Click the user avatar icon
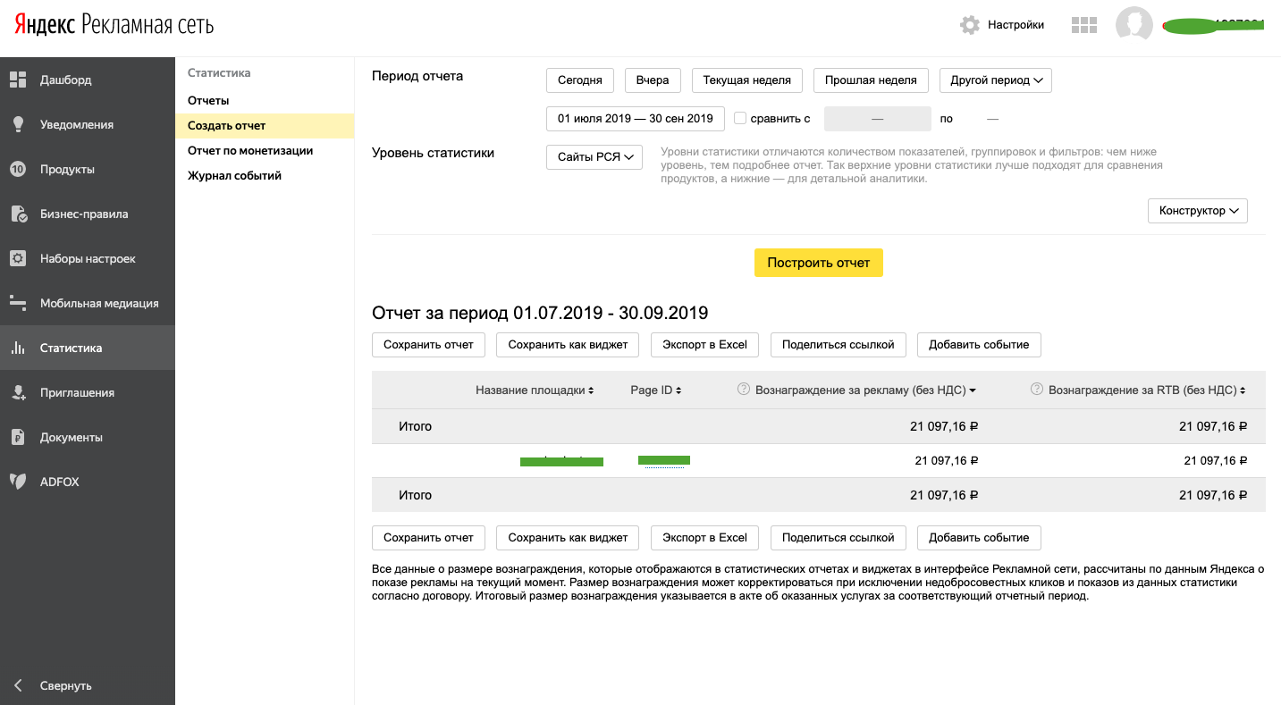Screen dimensions: 1281x705 tap(1134, 25)
